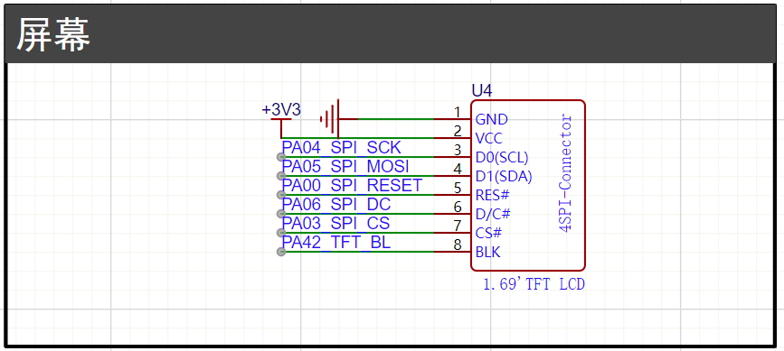Click pin number 5 of U4

(457, 188)
